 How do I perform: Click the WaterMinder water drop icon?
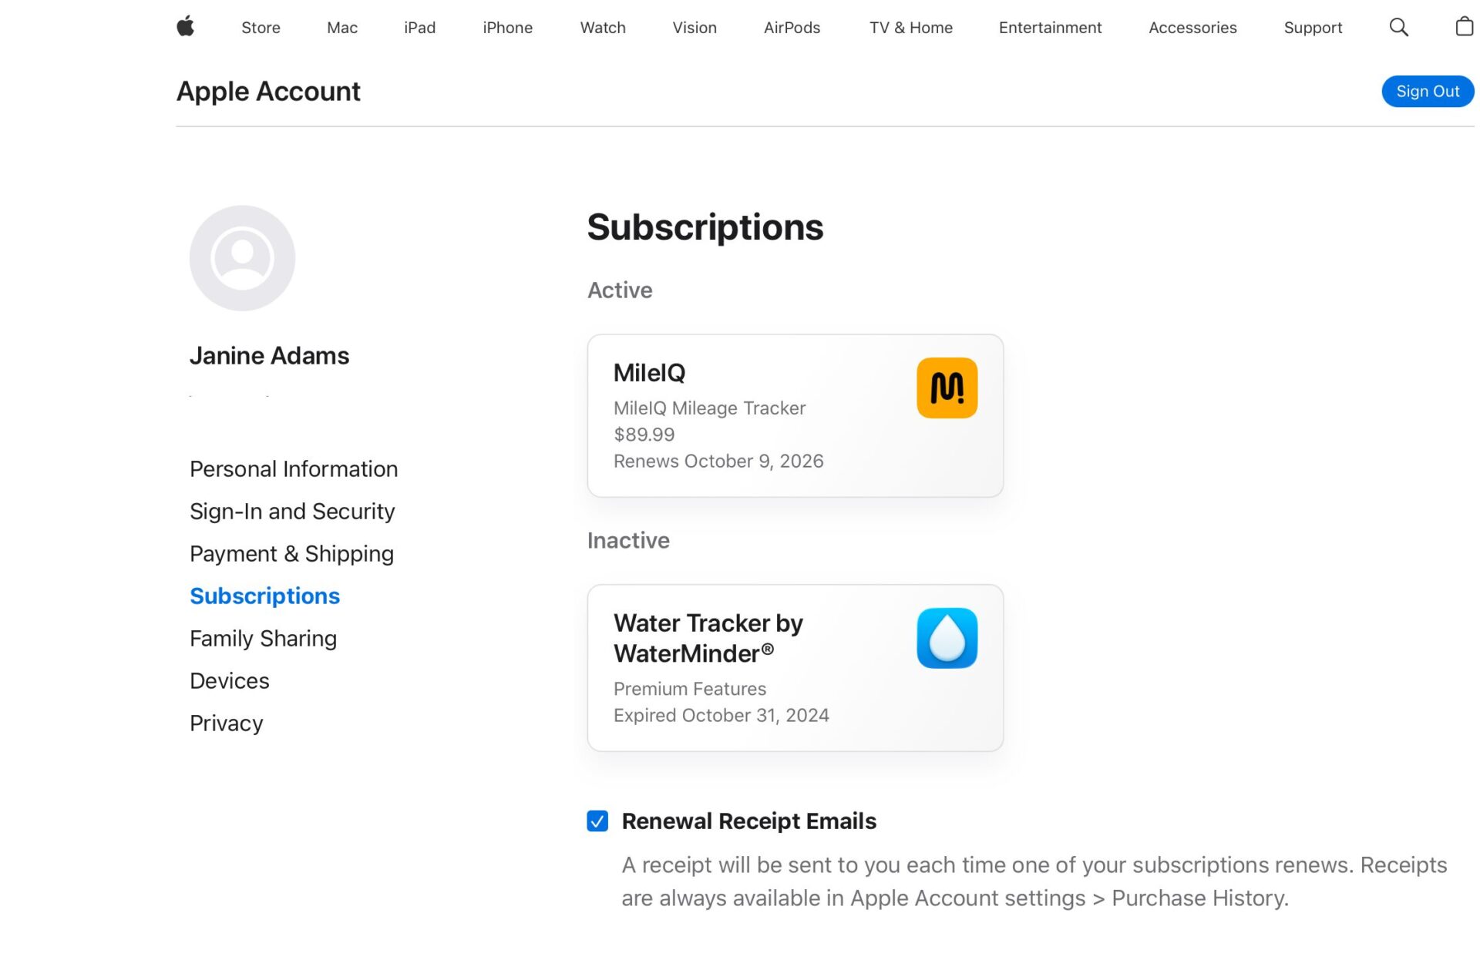(x=947, y=638)
